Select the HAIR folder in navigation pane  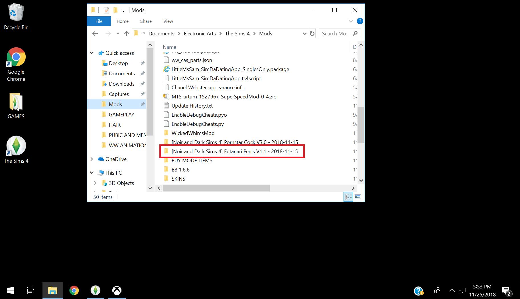click(115, 125)
